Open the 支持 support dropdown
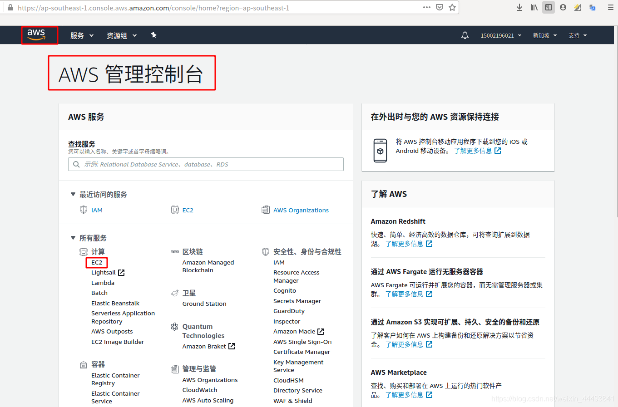The height and width of the screenshot is (407, 618). pyautogui.click(x=578, y=35)
